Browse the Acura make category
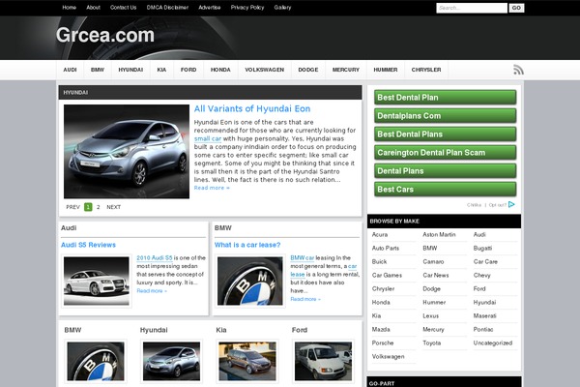This screenshot has height=387, width=580. 380,235
